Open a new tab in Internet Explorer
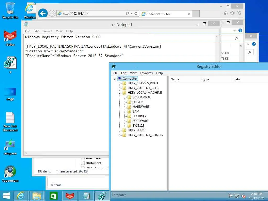The image size is (268, 201). [196, 14]
